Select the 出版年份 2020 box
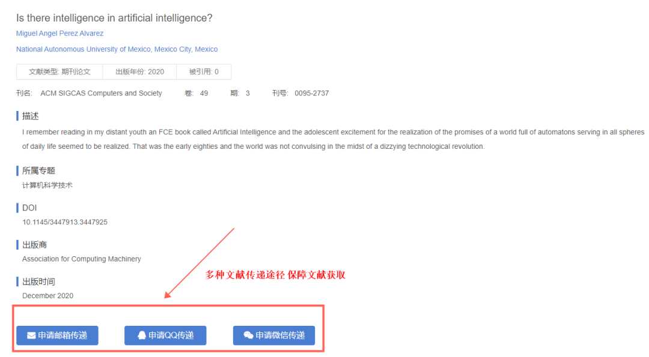The image size is (649, 357). click(139, 72)
